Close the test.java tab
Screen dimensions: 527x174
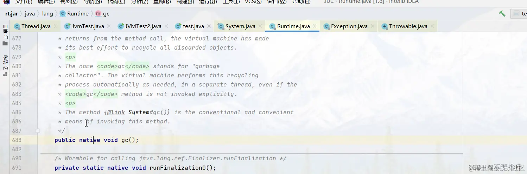click(x=209, y=26)
